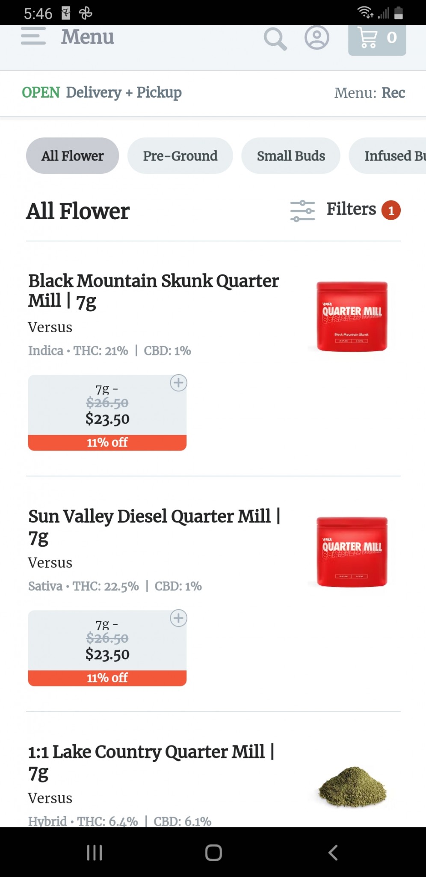426x877 pixels.
Task: Open the hamburger menu icon
Action: 33,36
